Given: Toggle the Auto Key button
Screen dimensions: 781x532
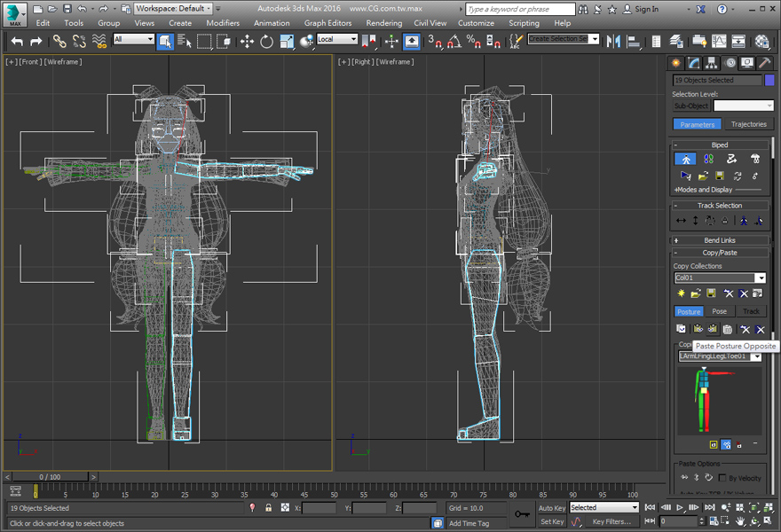Looking at the screenshot, I should click(x=552, y=508).
